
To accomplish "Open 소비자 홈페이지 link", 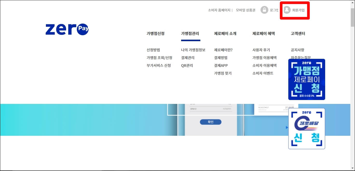I will coord(219,10).
